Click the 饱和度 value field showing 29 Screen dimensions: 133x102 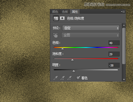coord(114,54)
